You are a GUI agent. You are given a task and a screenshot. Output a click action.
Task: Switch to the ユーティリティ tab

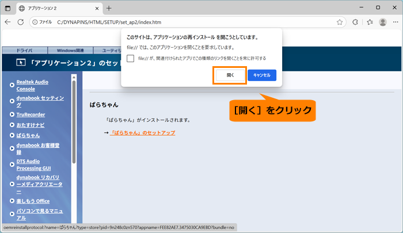[108, 51]
